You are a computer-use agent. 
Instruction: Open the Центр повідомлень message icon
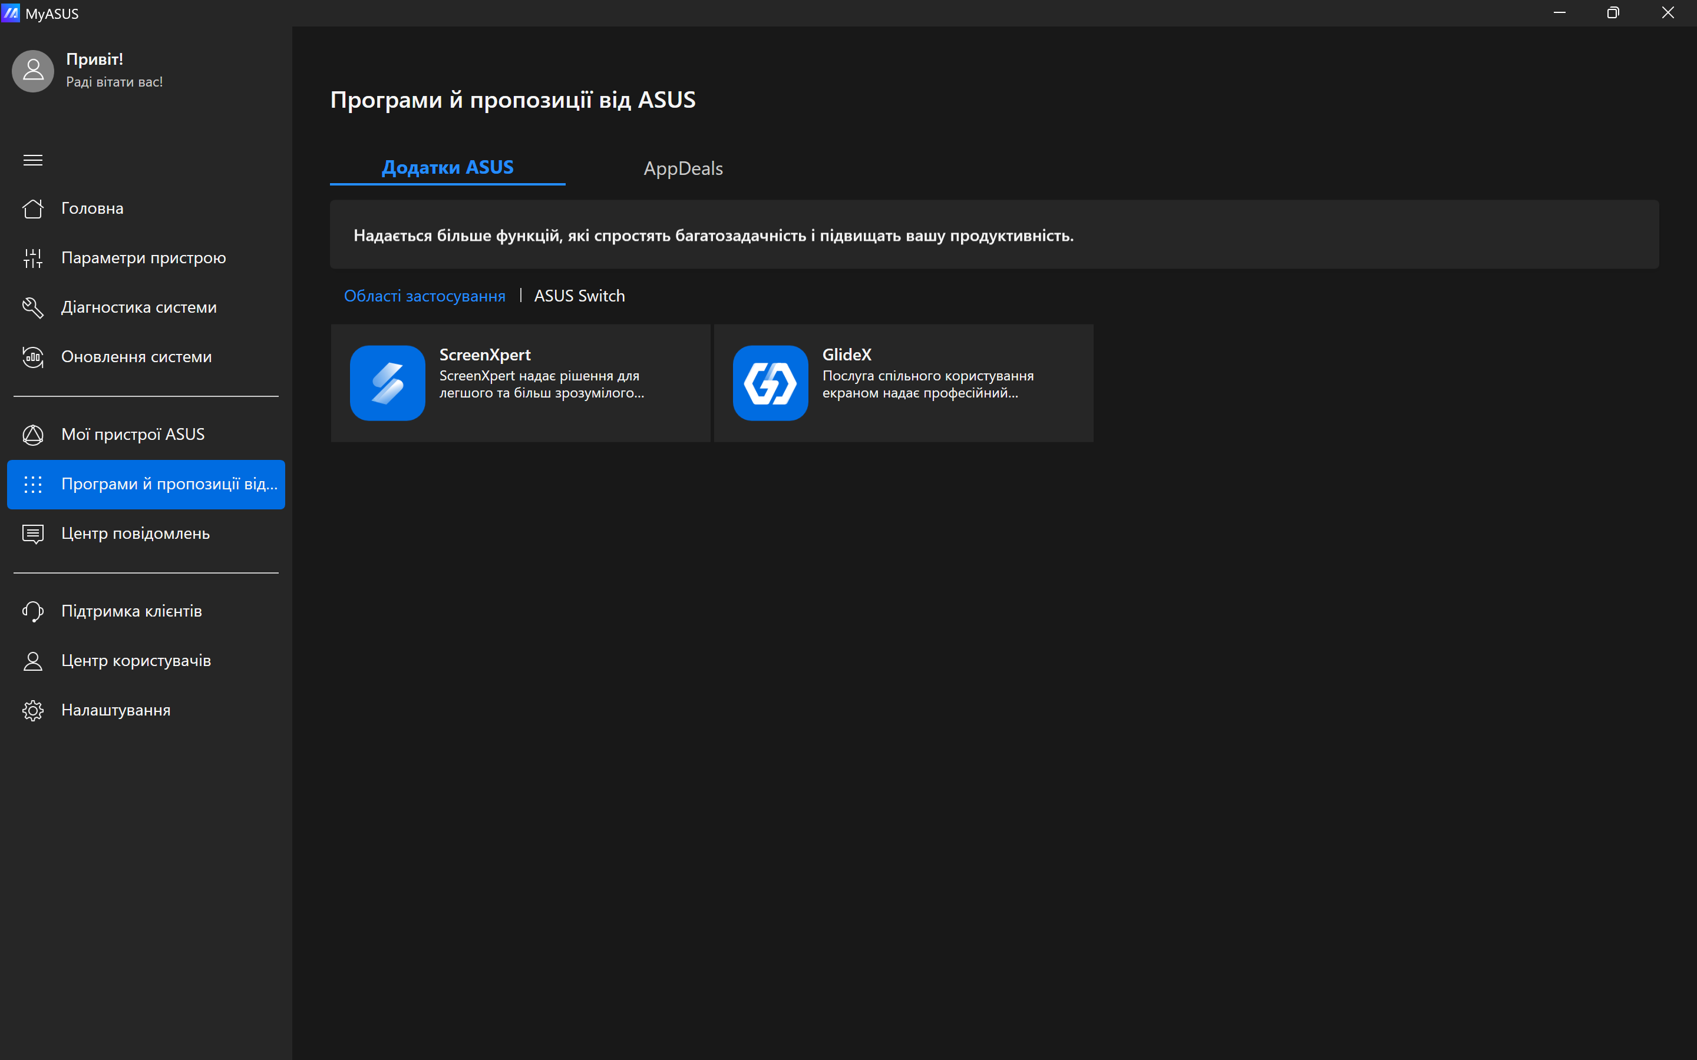pos(32,534)
